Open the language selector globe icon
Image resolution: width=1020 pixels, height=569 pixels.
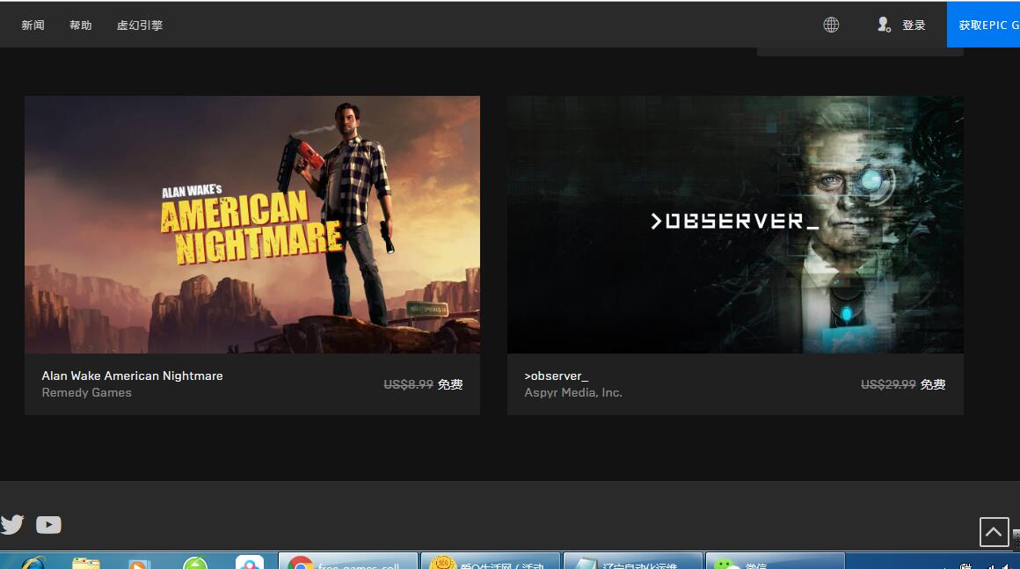pos(831,25)
